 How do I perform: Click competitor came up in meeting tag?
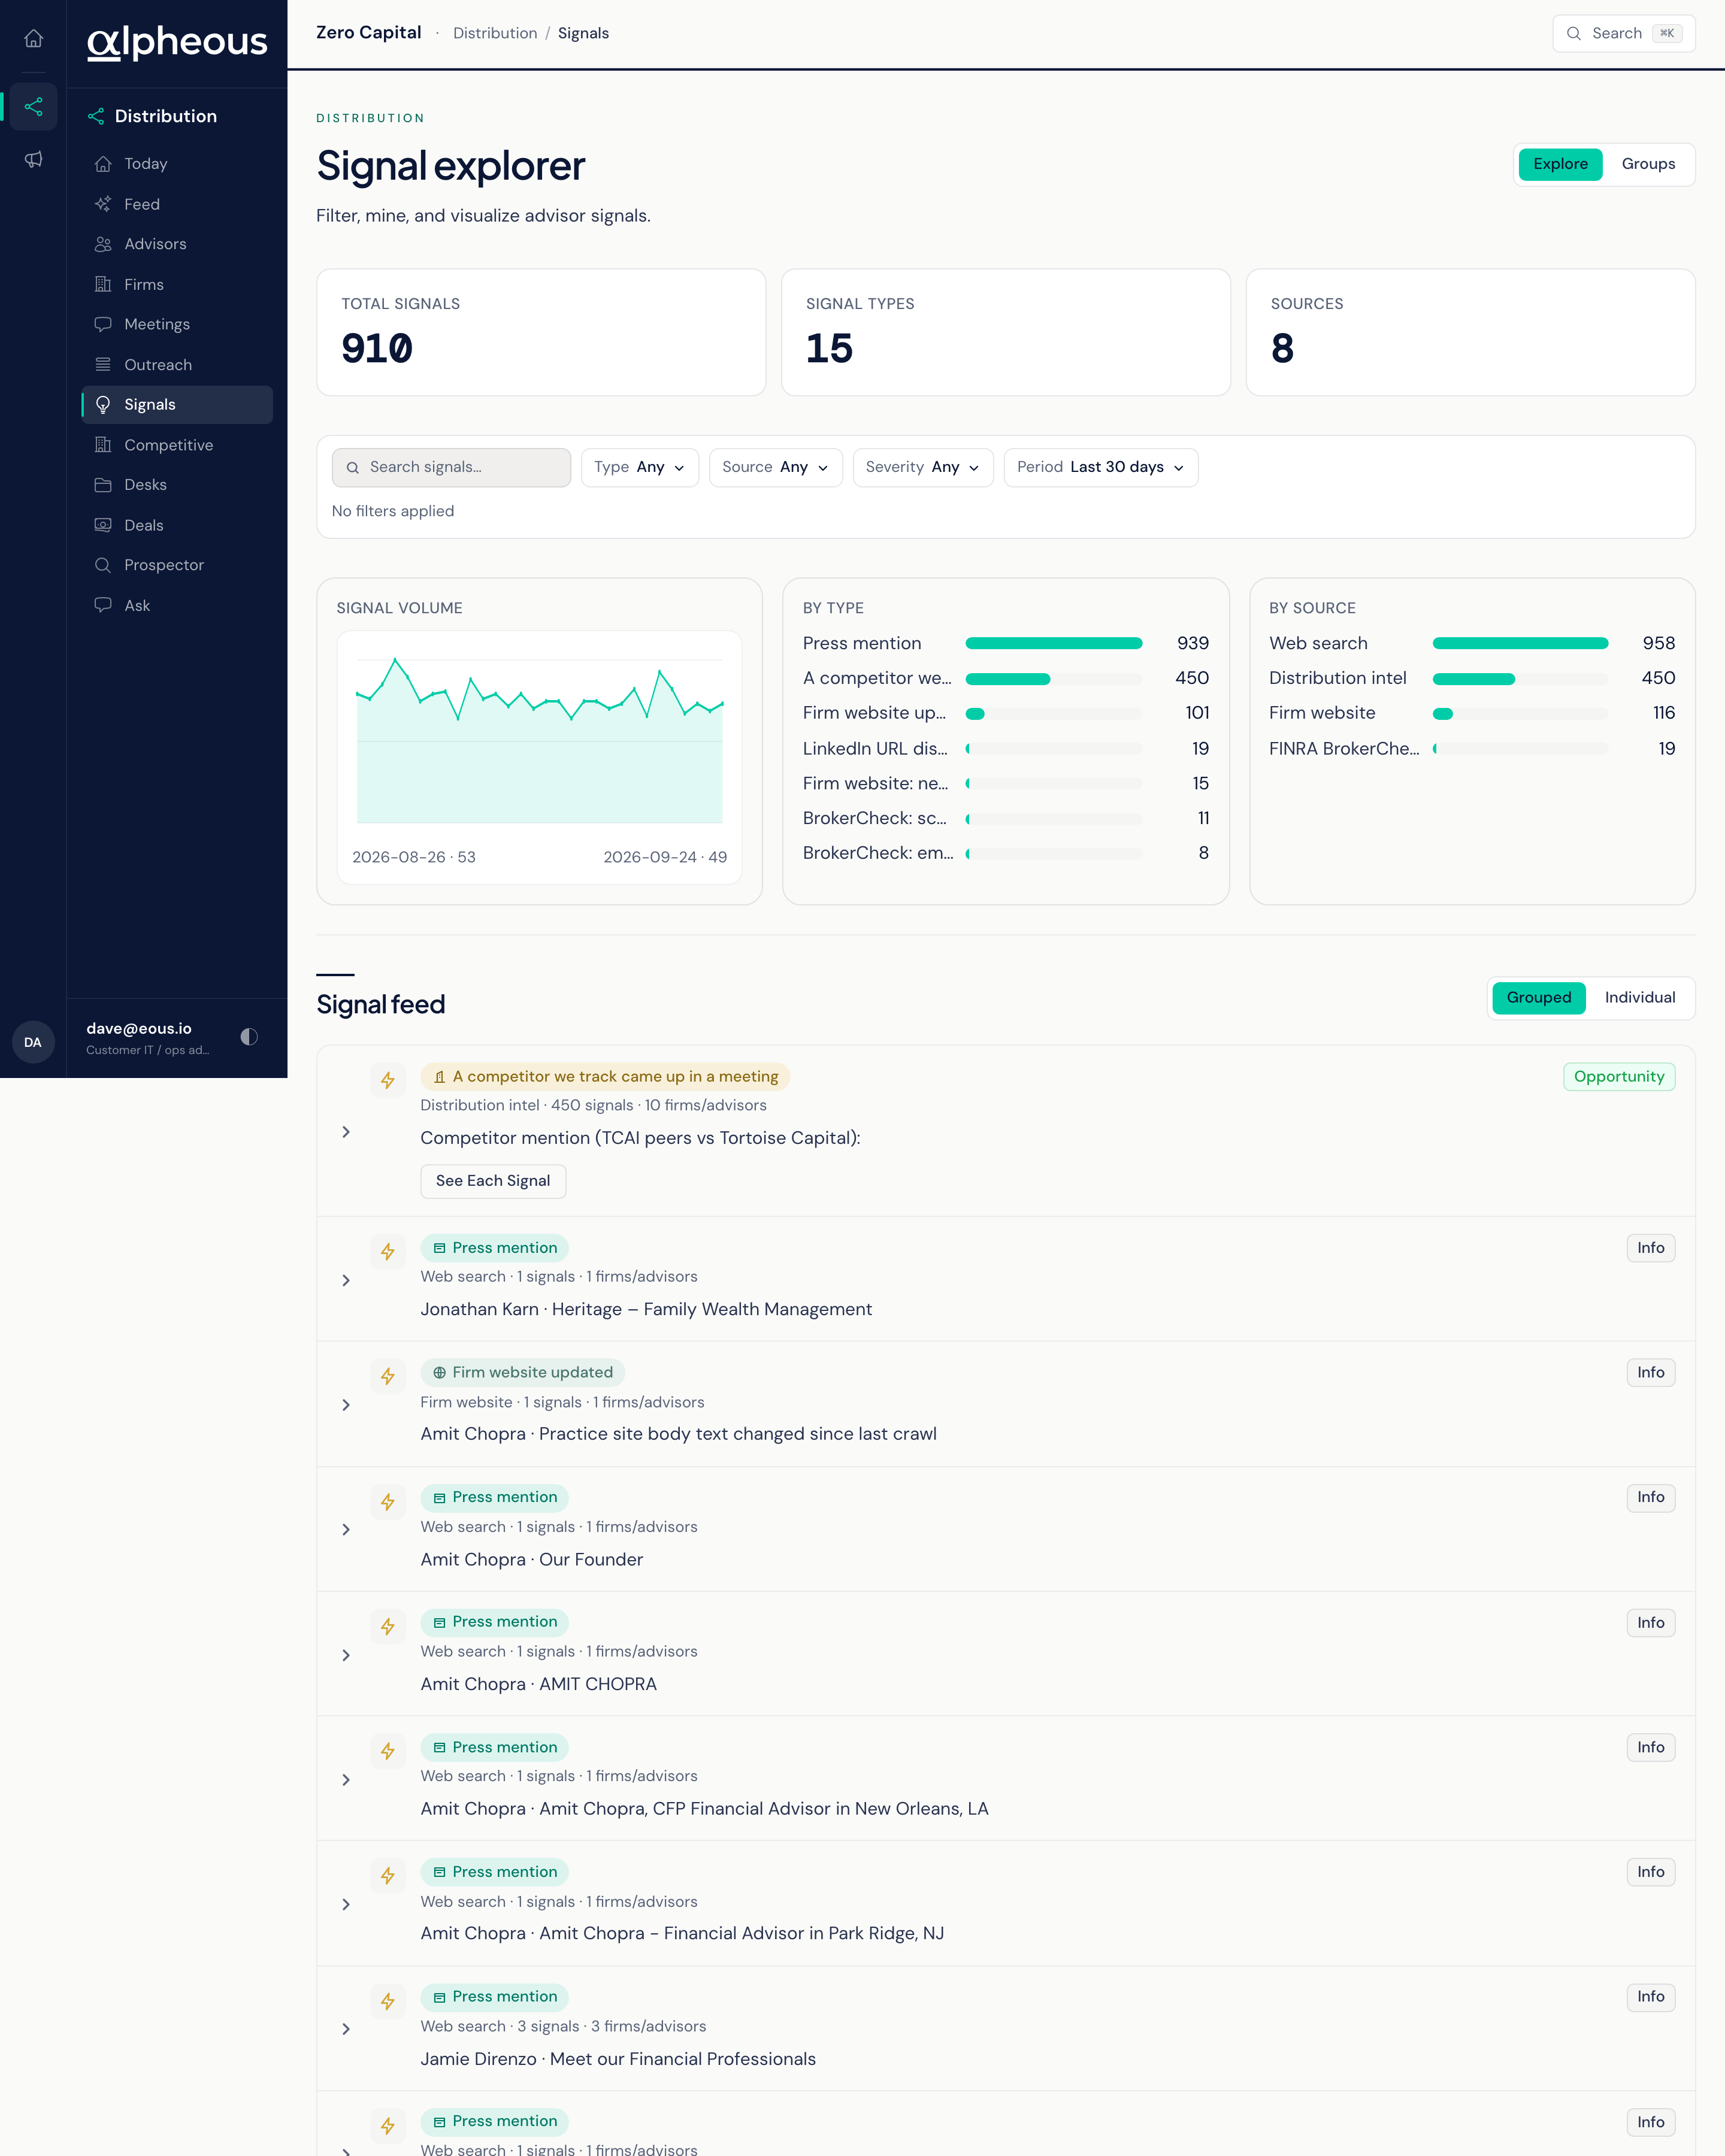(605, 1077)
